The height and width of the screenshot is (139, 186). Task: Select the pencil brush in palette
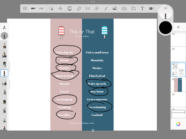pos(4,46)
